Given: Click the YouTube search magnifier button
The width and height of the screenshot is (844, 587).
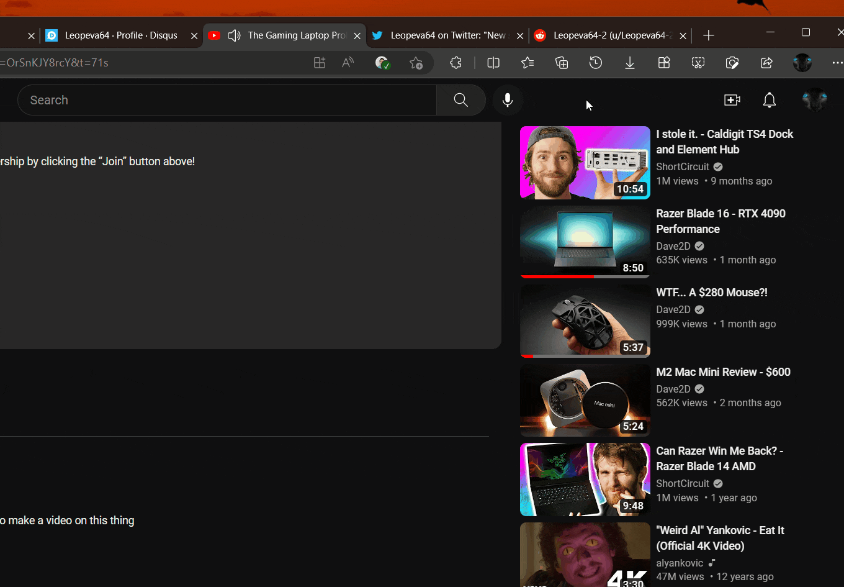Looking at the screenshot, I should click(460, 100).
